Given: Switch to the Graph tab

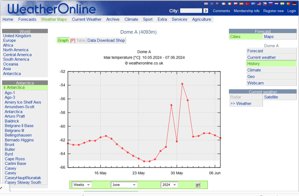Looking at the screenshot, I should pos(63,40).
